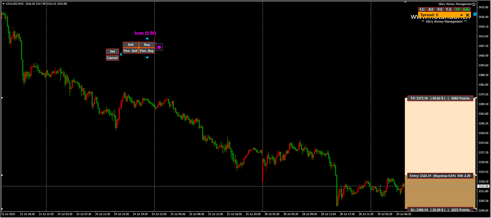The image size is (491, 218).
Task: Place a pending buy with Pen. Buy
Action: (x=147, y=51)
